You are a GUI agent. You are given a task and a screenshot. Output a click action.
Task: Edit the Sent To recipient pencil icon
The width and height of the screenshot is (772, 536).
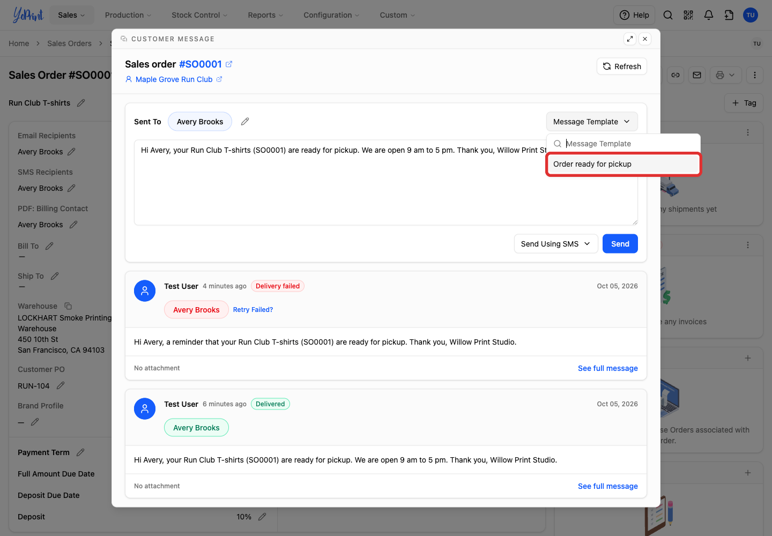(245, 122)
